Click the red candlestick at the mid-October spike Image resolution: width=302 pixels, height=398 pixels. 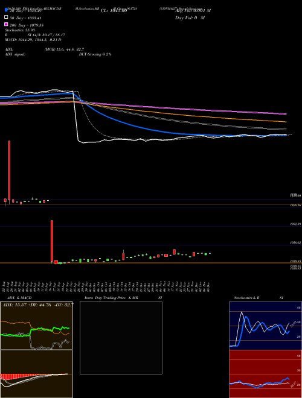point(124,256)
